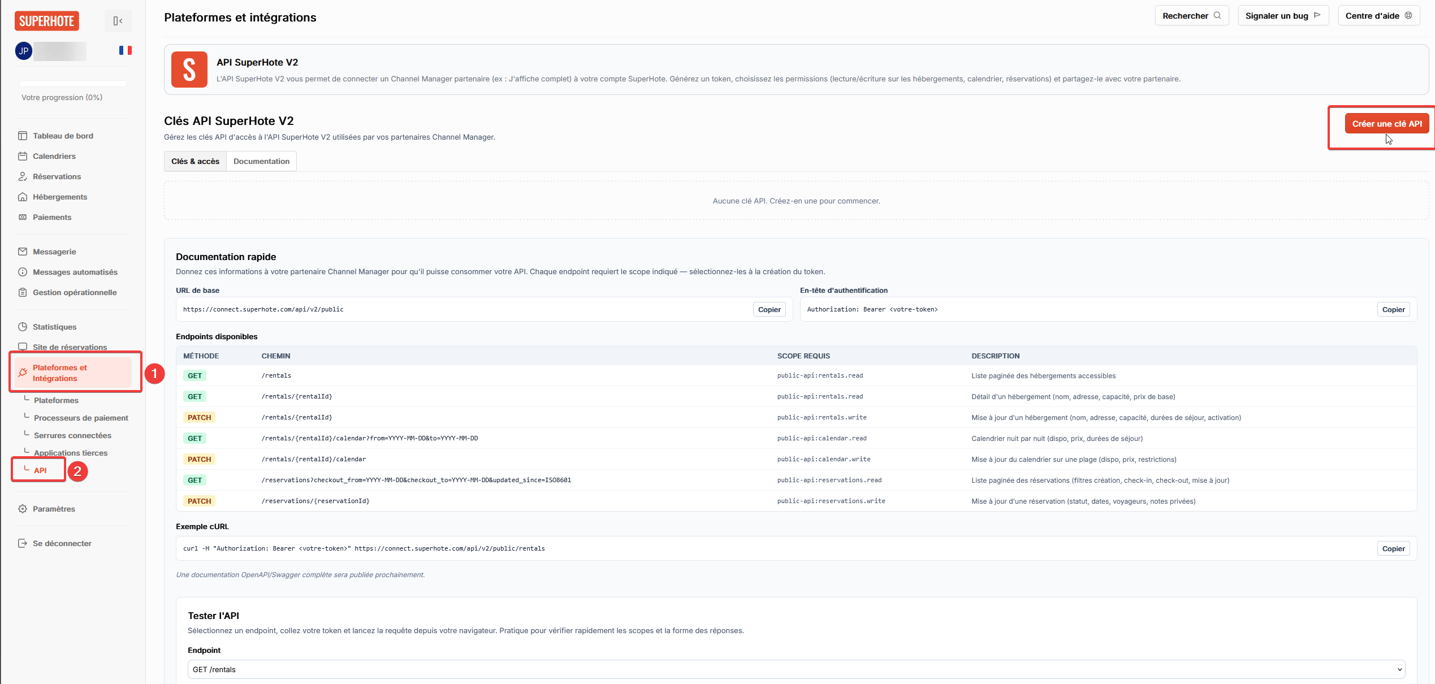Switch to Documentation tab
Image resolution: width=1435 pixels, height=684 pixels.
pos(261,161)
